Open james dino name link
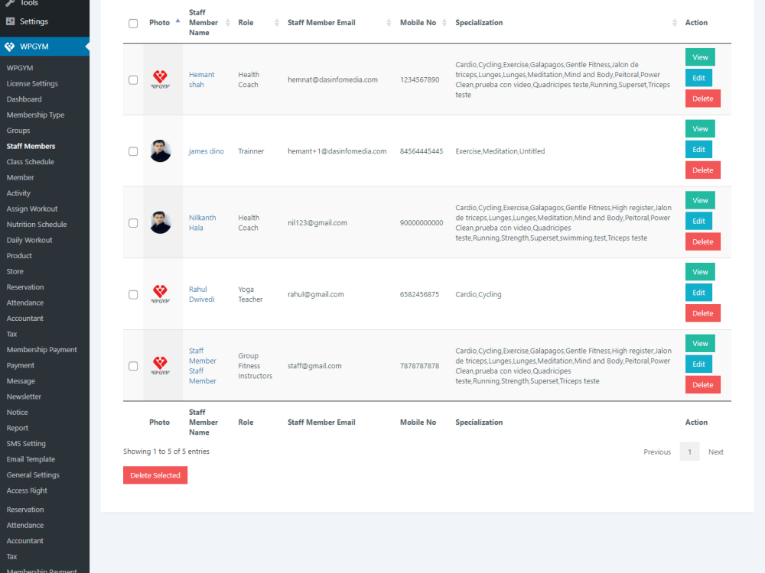 pos(207,151)
